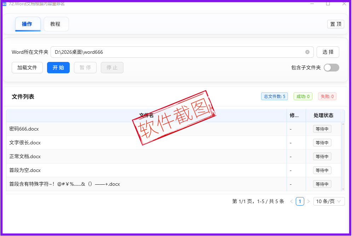Minimize the application window
Viewport: 352px width, 236px height.
312,3
